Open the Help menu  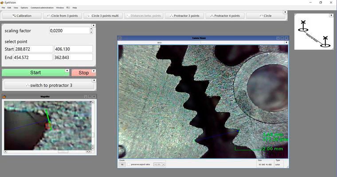(x=74, y=8)
